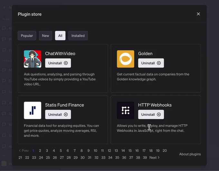
Task: Jump to page 23
Action: point(34,157)
